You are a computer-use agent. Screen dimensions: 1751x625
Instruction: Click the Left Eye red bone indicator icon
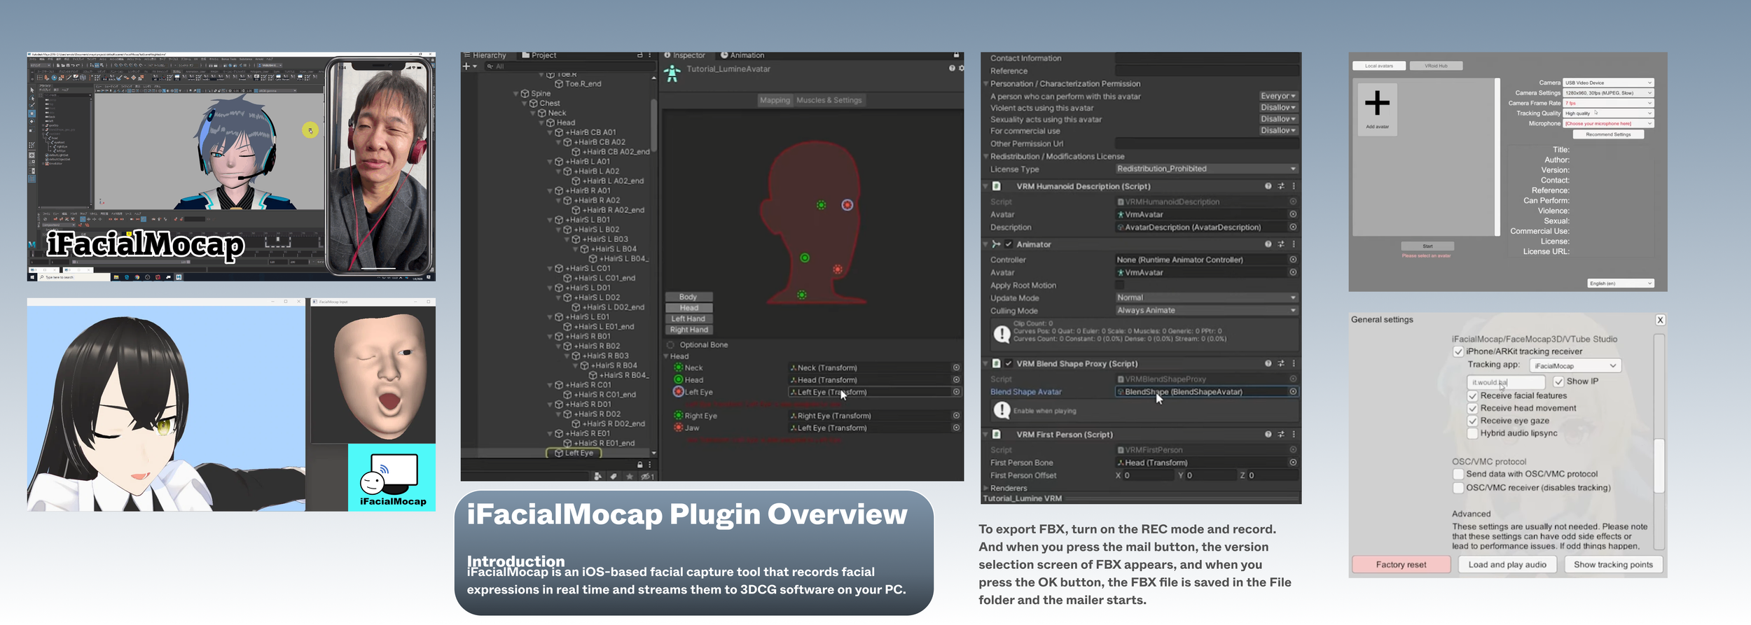pyautogui.click(x=678, y=391)
